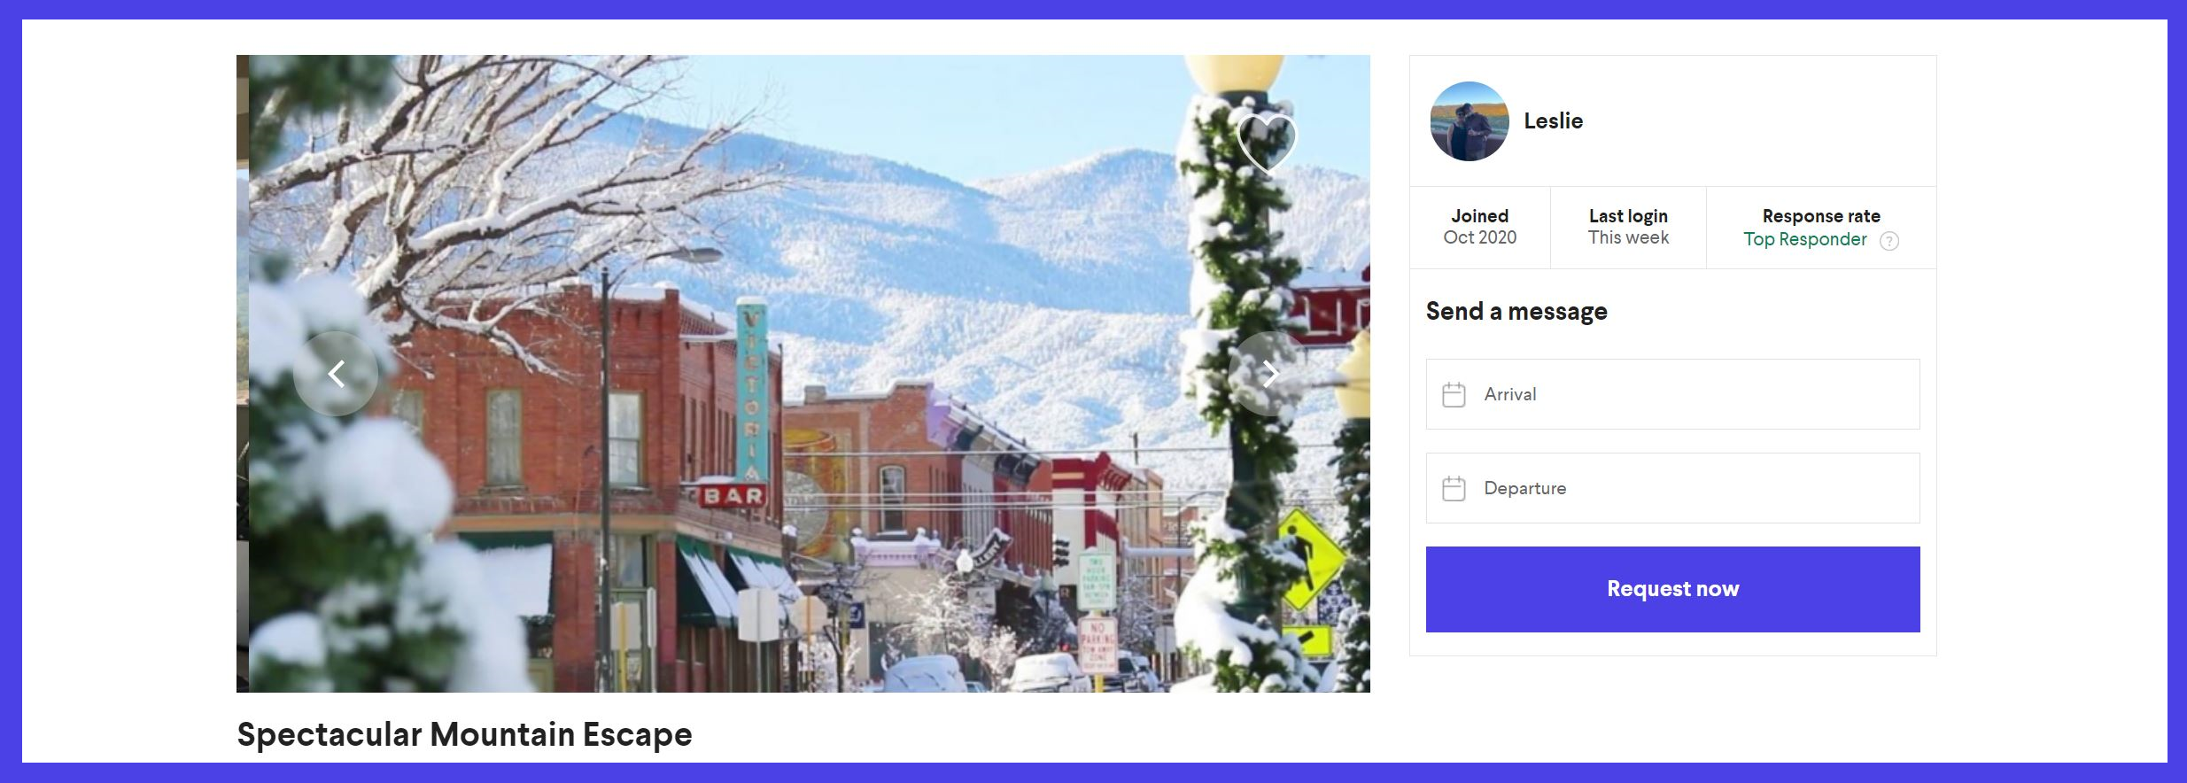Click the Request now button
This screenshot has height=783, width=2187.
click(x=1672, y=589)
